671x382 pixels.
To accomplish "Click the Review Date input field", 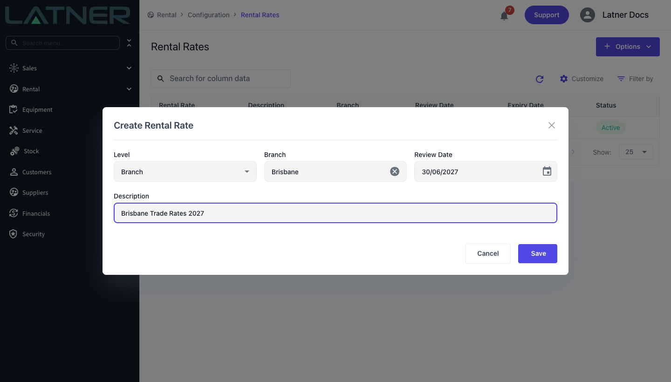I will pos(486,171).
